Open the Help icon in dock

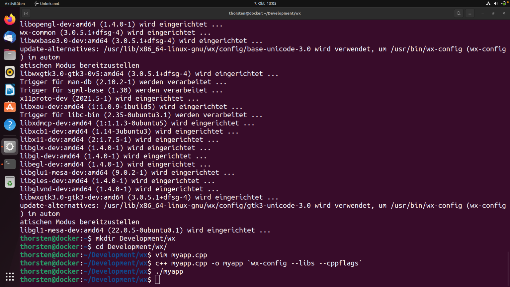[10, 125]
